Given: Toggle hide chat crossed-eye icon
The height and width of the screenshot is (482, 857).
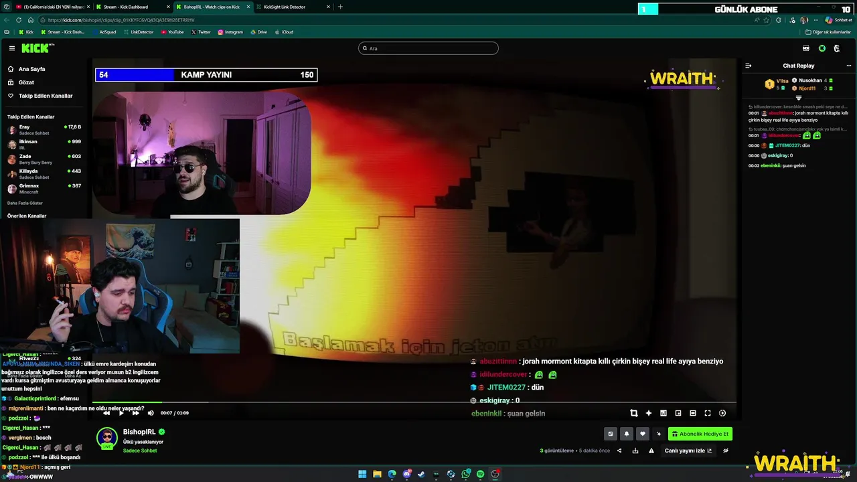Looking at the screenshot, I should point(725,451).
